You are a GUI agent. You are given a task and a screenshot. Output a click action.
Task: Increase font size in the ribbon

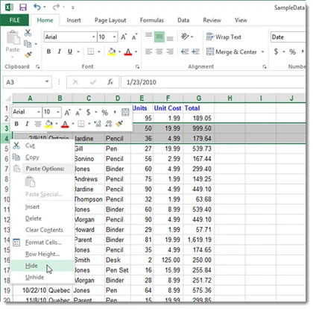(124, 37)
